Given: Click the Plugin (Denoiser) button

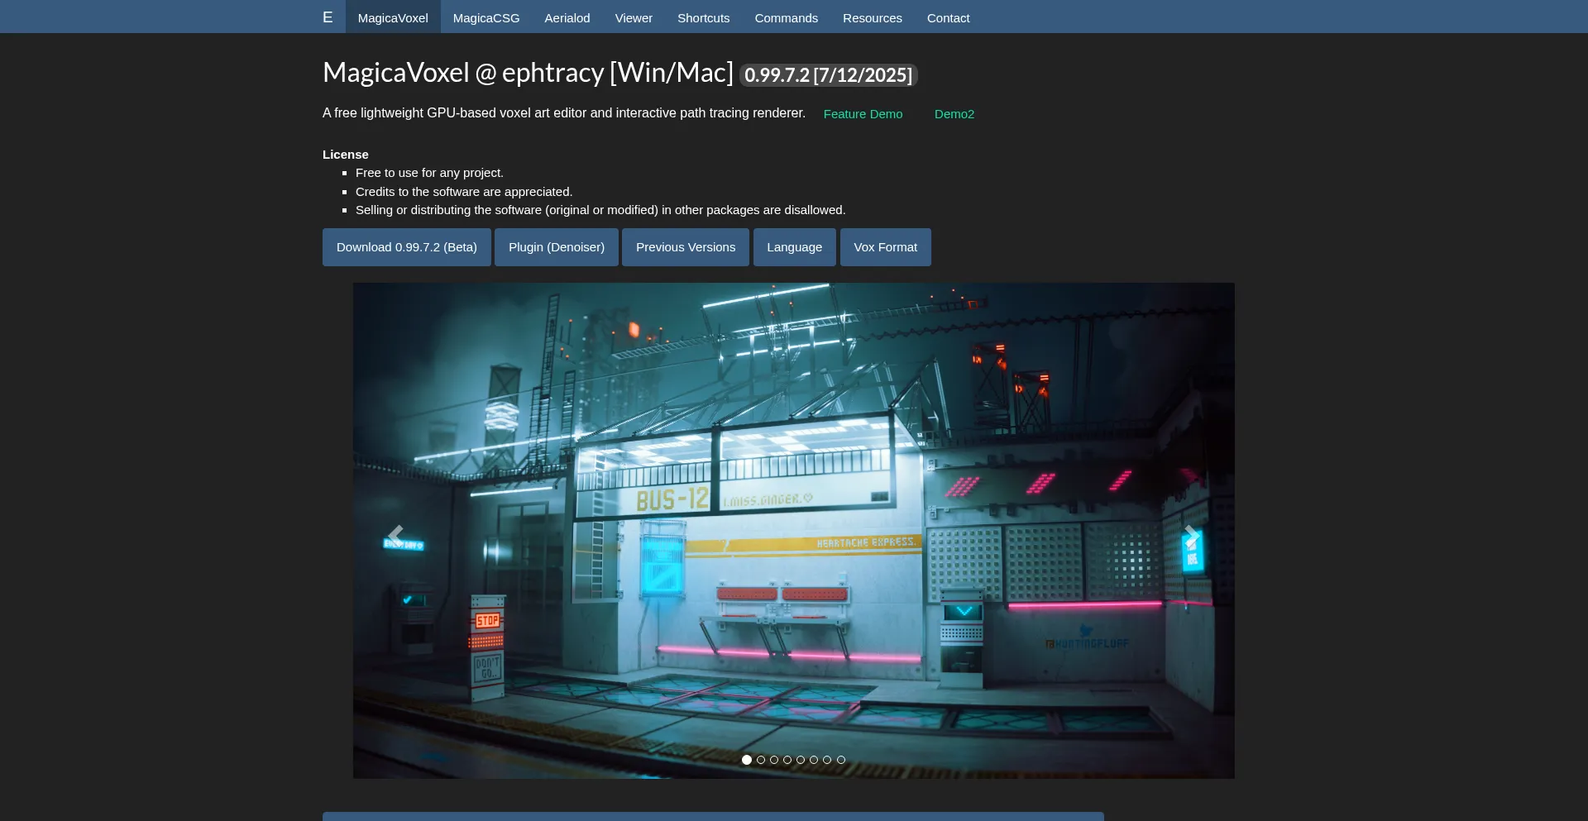Looking at the screenshot, I should [x=557, y=247].
